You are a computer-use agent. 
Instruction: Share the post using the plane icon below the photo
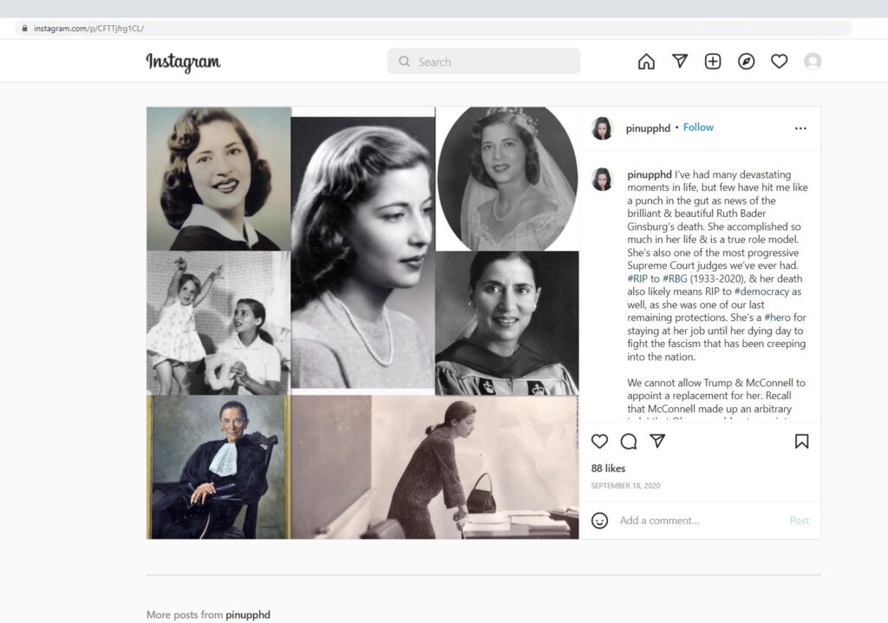[657, 441]
